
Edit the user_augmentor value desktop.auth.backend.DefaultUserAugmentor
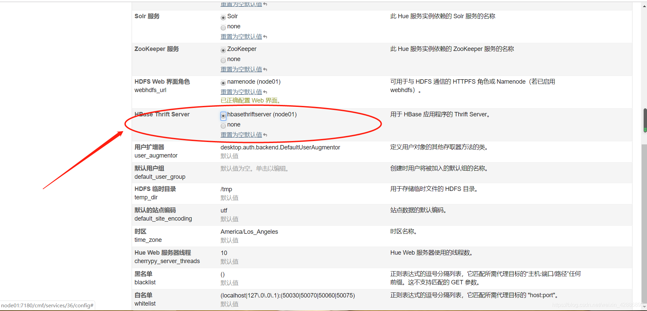coord(280,147)
